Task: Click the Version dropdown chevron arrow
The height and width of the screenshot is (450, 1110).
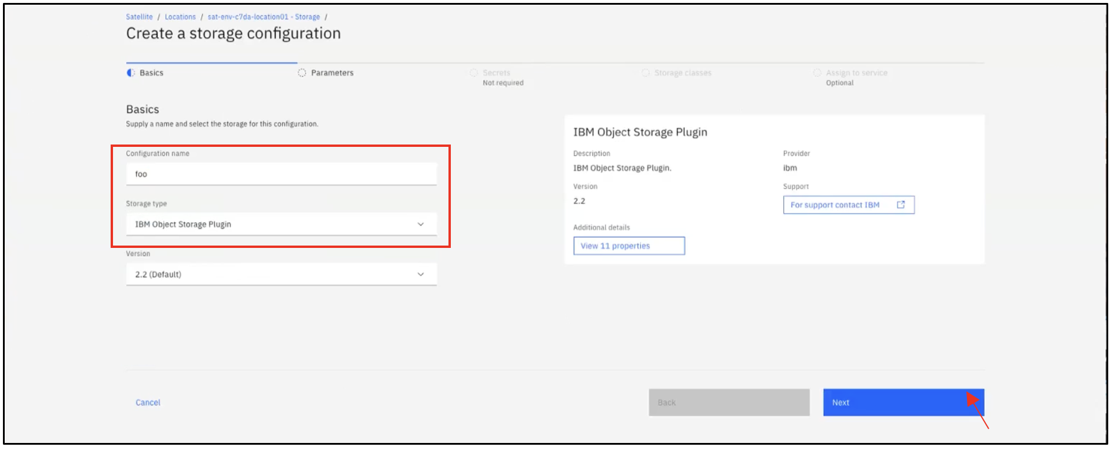Action: [x=421, y=274]
